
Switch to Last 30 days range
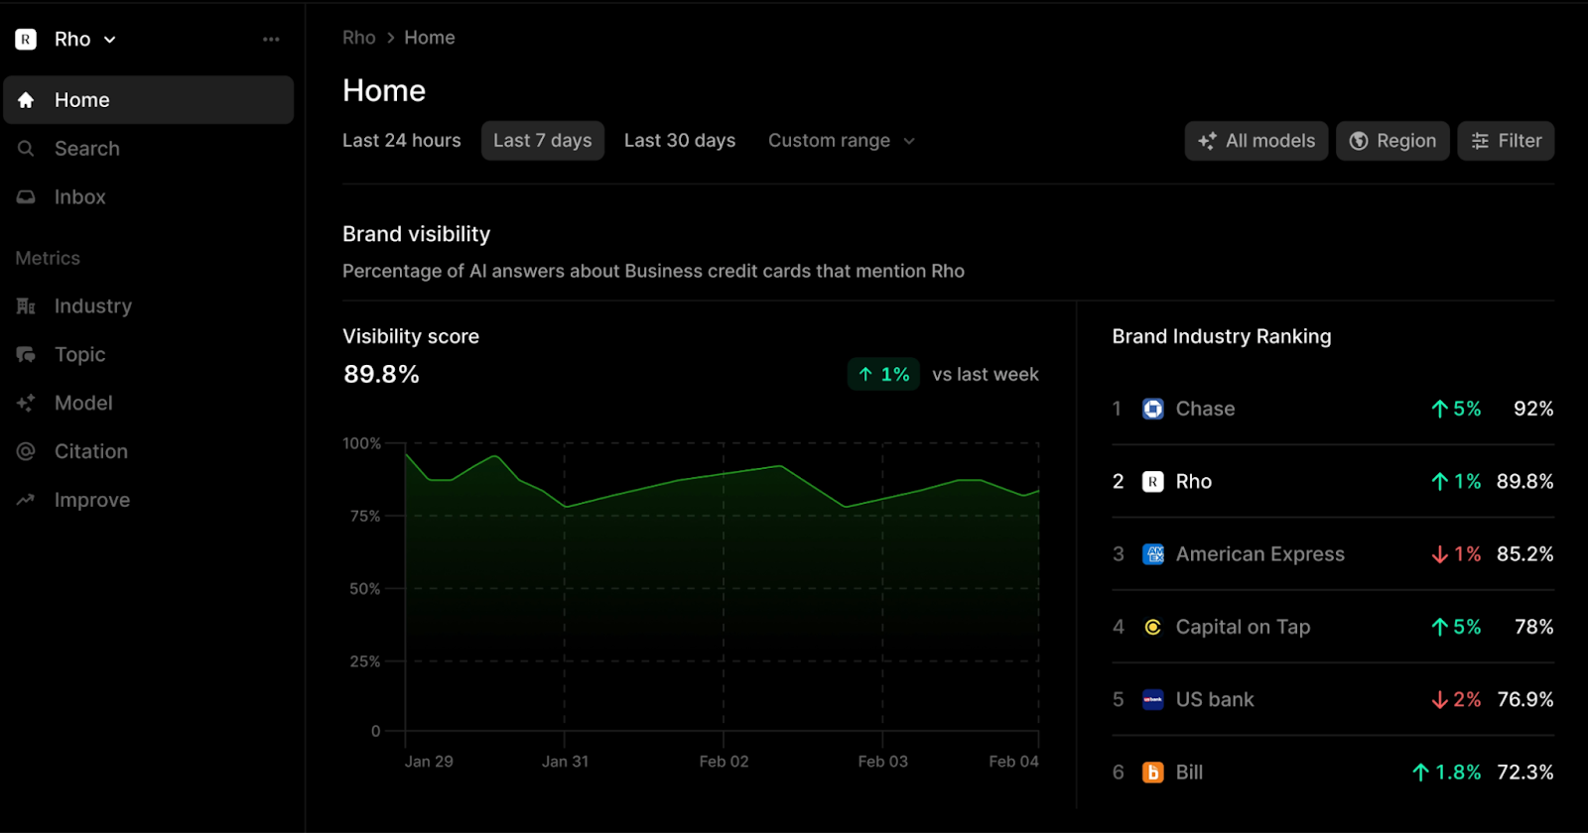pyautogui.click(x=679, y=141)
